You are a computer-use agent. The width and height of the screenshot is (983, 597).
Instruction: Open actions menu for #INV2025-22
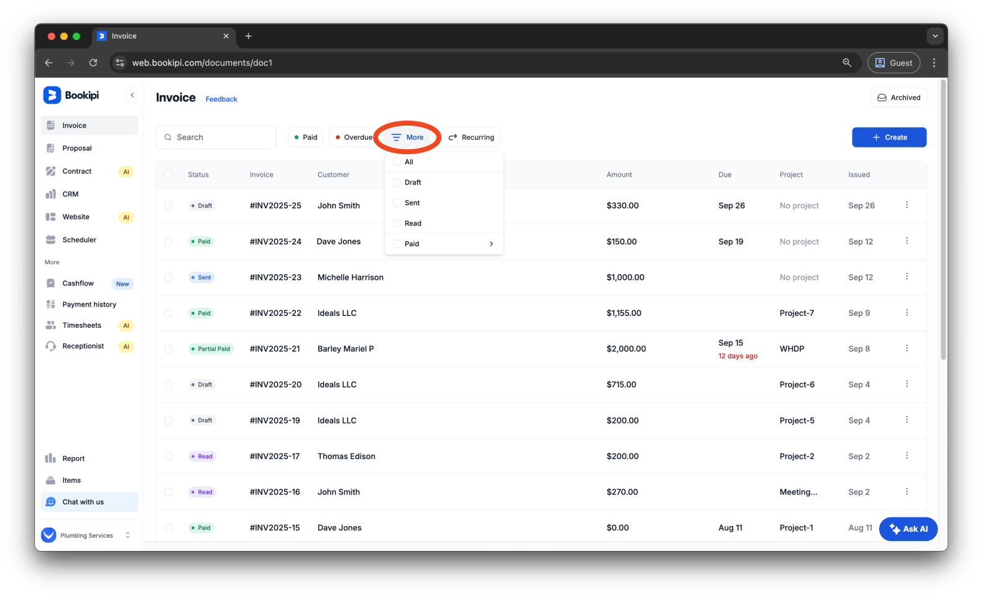pyautogui.click(x=907, y=313)
